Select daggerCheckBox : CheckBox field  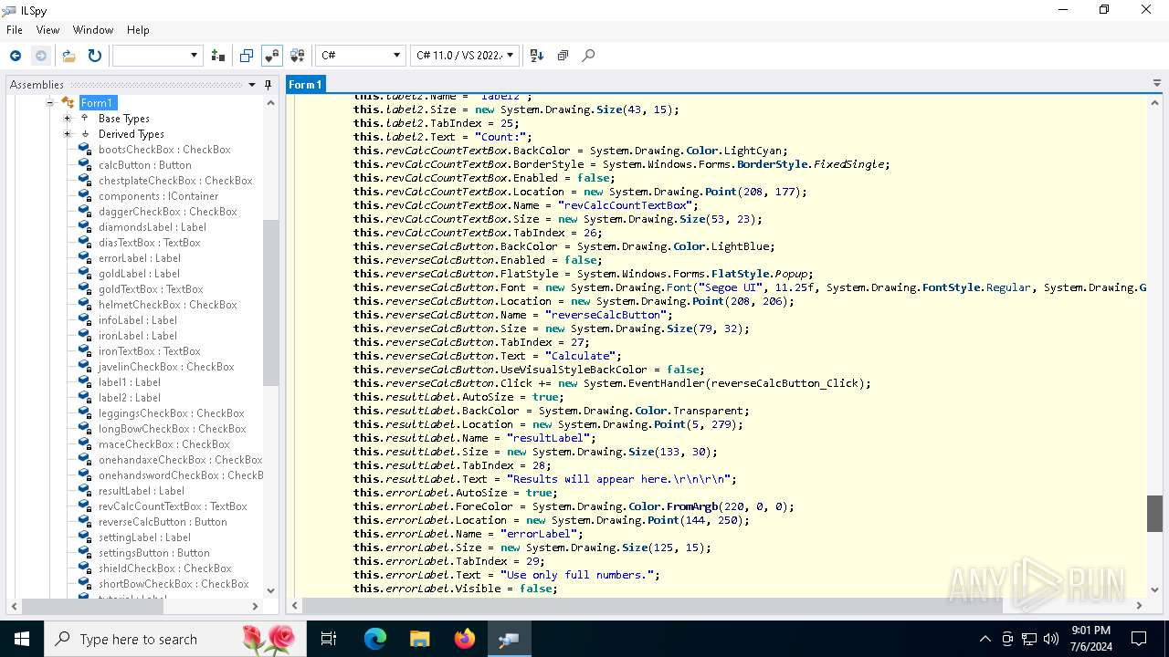[168, 212]
